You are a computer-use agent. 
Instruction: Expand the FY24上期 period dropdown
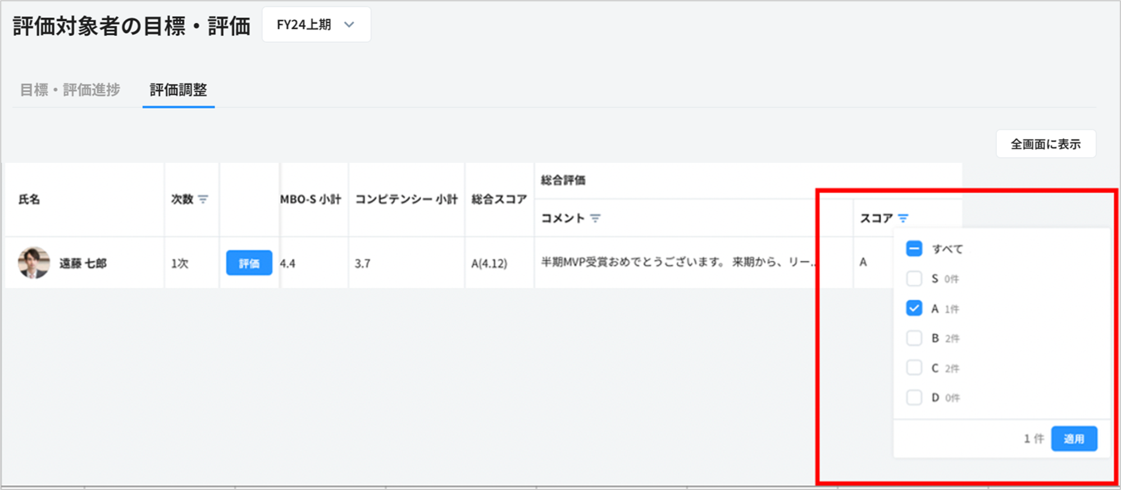click(x=316, y=25)
